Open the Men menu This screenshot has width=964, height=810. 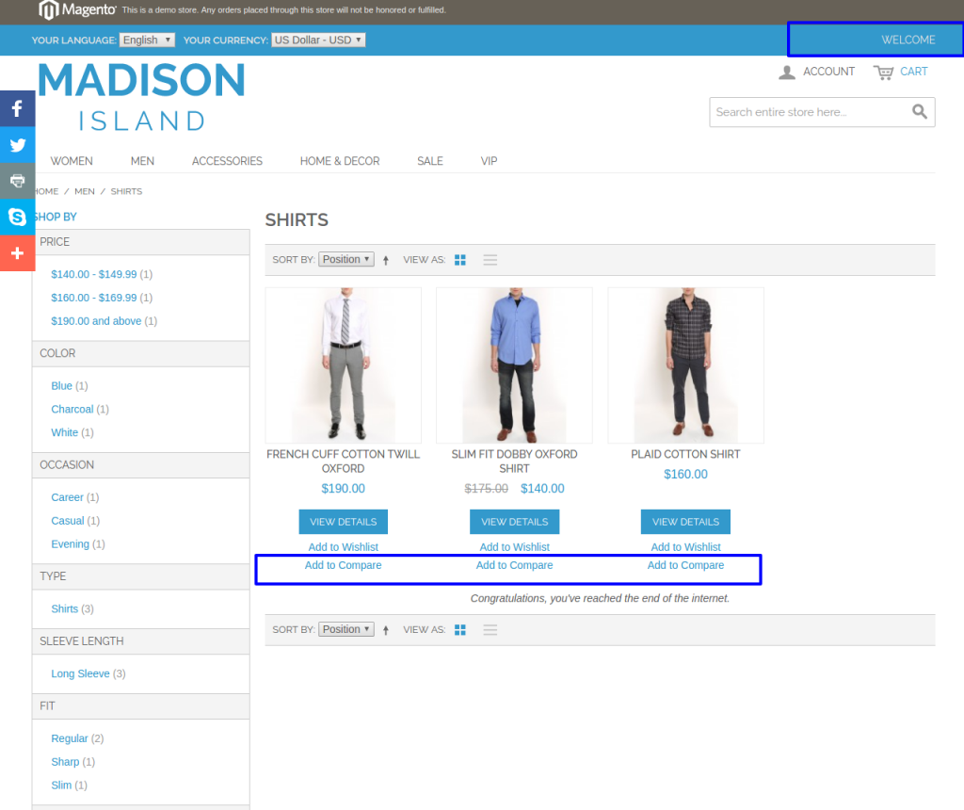142,161
